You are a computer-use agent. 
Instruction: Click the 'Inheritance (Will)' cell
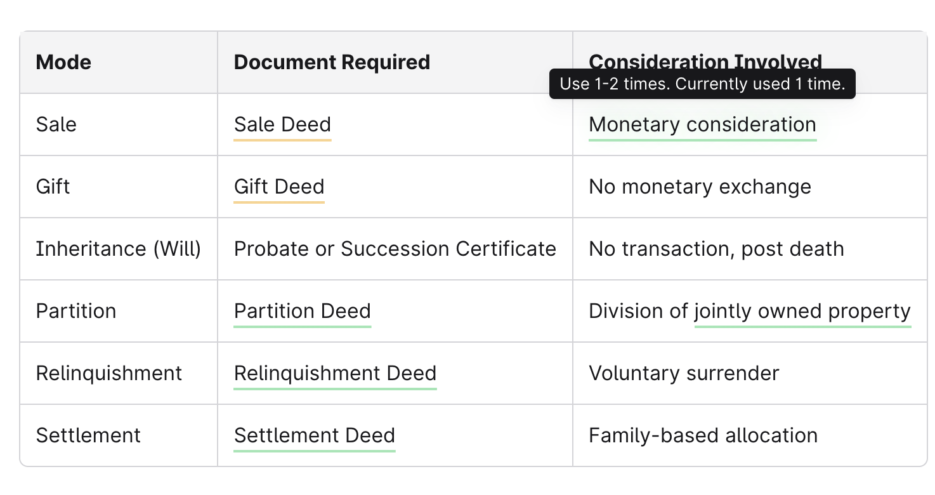119,249
